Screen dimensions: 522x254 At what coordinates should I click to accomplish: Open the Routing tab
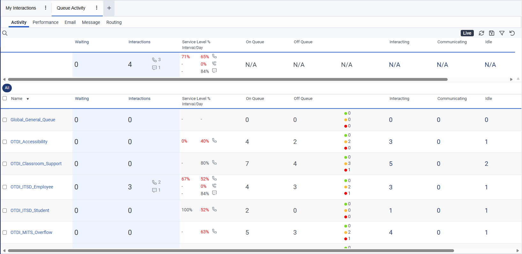click(x=114, y=22)
